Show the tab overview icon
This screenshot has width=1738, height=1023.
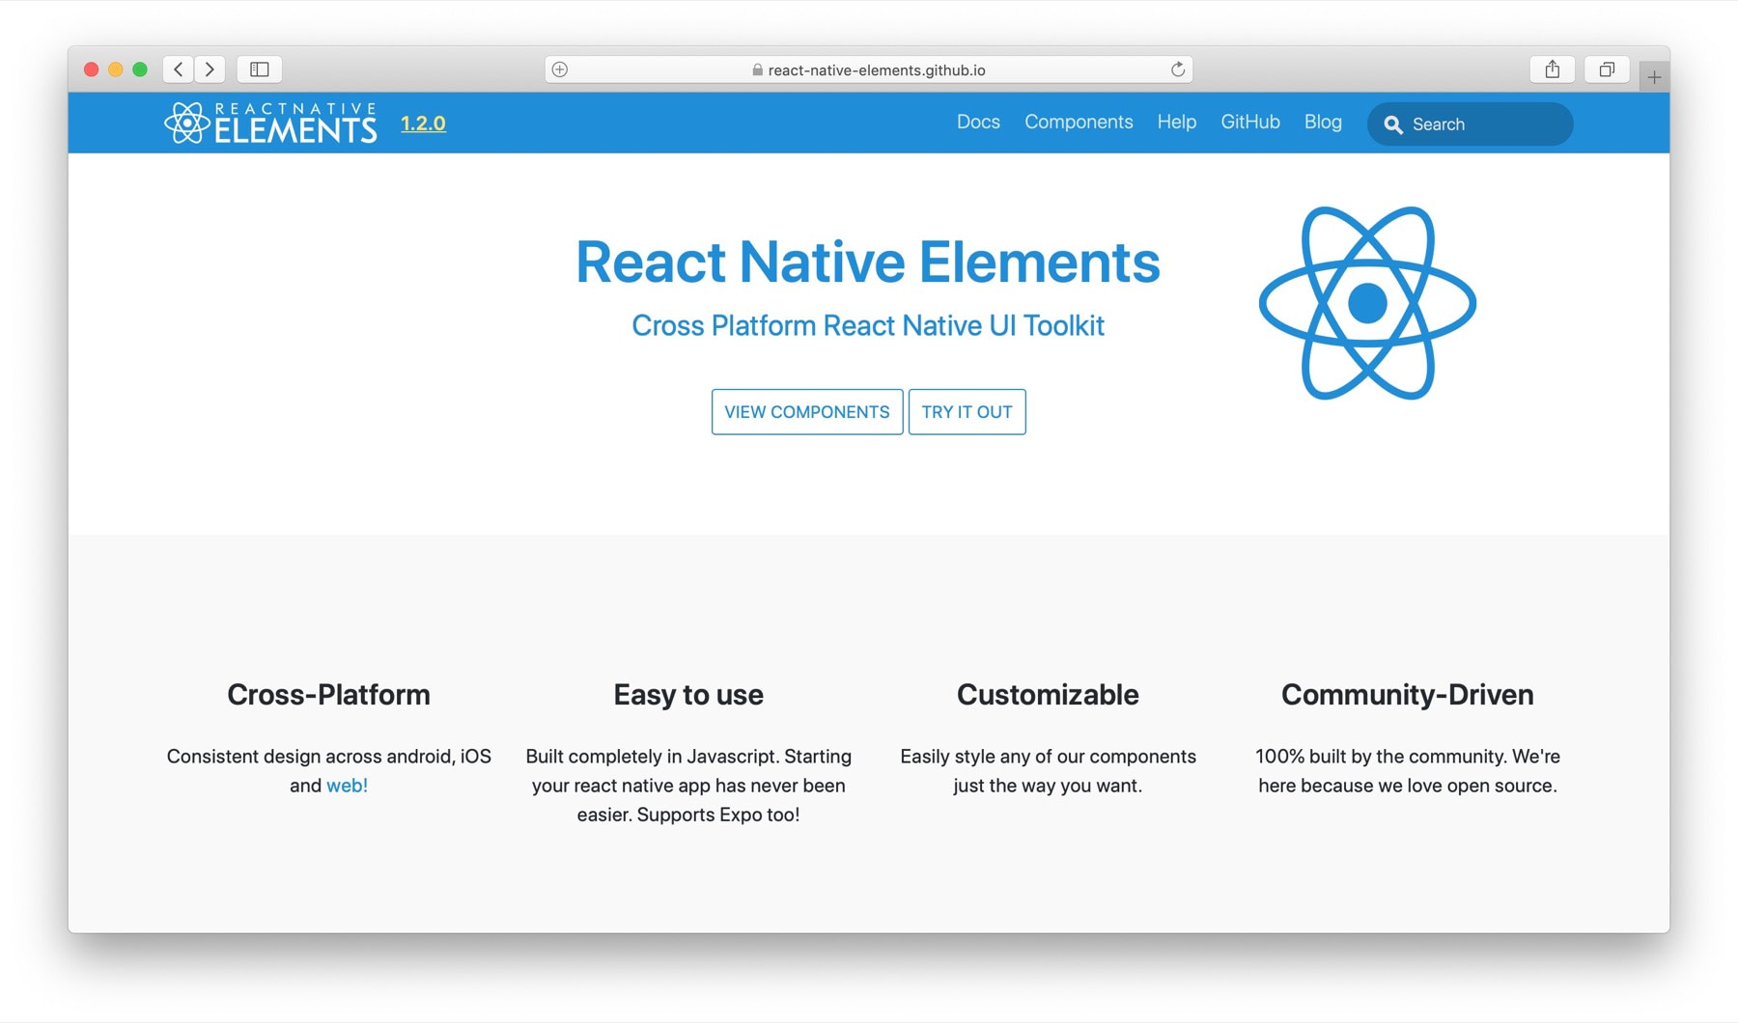coord(1607,69)
